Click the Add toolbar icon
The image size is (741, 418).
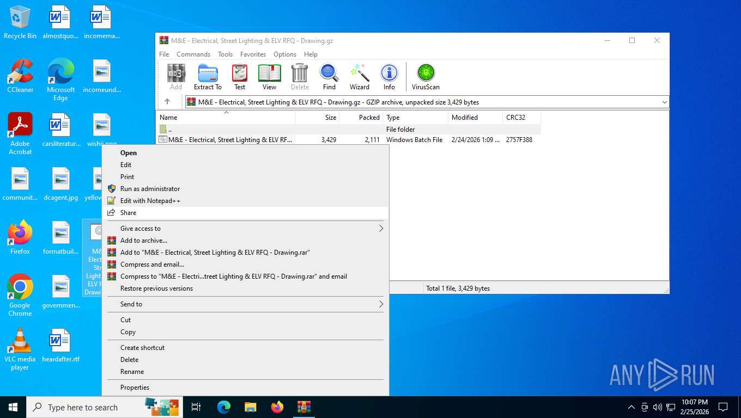(x=176, y=77)
